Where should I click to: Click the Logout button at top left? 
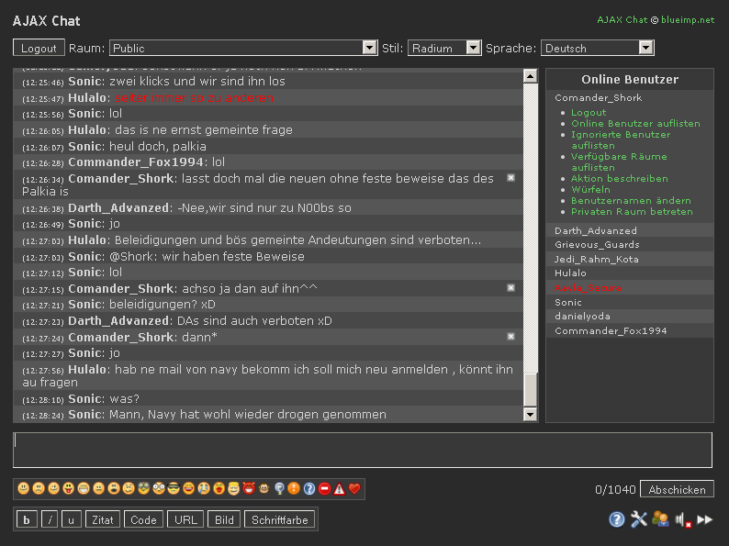click(39, 48)
